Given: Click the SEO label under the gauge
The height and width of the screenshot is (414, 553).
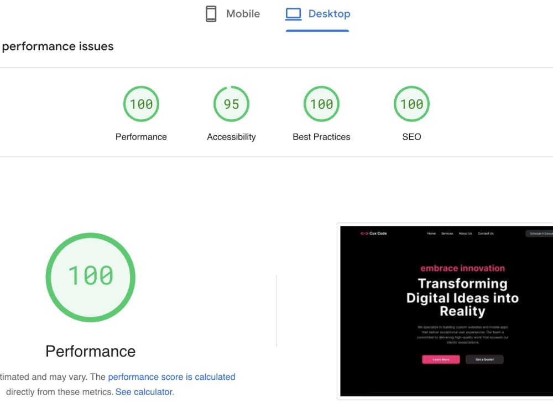Looking at the screenshot, I should click(411, 137).
